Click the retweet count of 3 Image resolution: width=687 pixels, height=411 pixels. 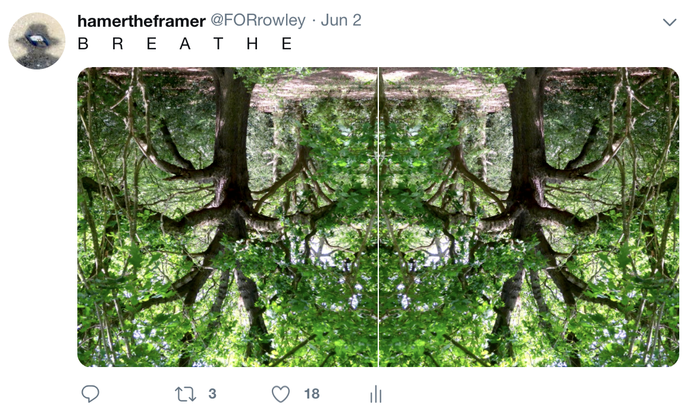tap(212, 394)
